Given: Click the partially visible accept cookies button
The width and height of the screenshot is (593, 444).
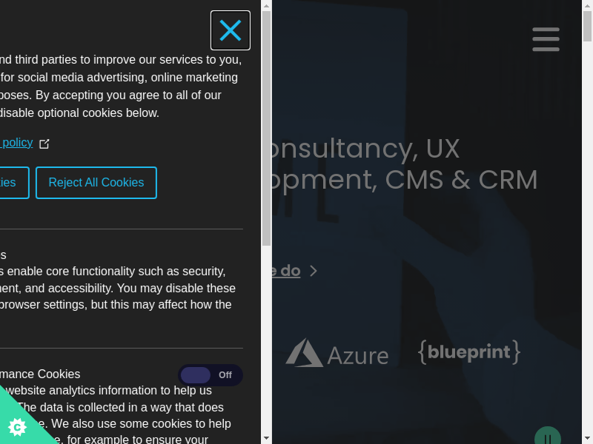Looking at the screenshot, I should 14,183.
